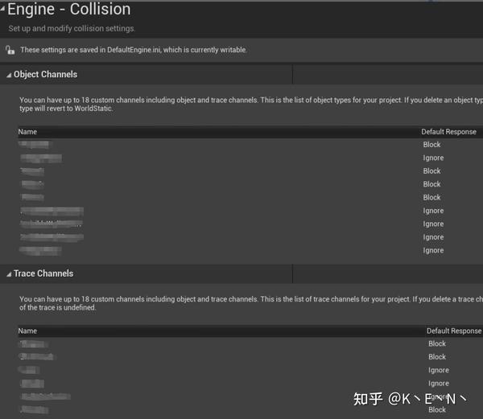Select the last Object Channels row showing Ignore

(250, 250)
